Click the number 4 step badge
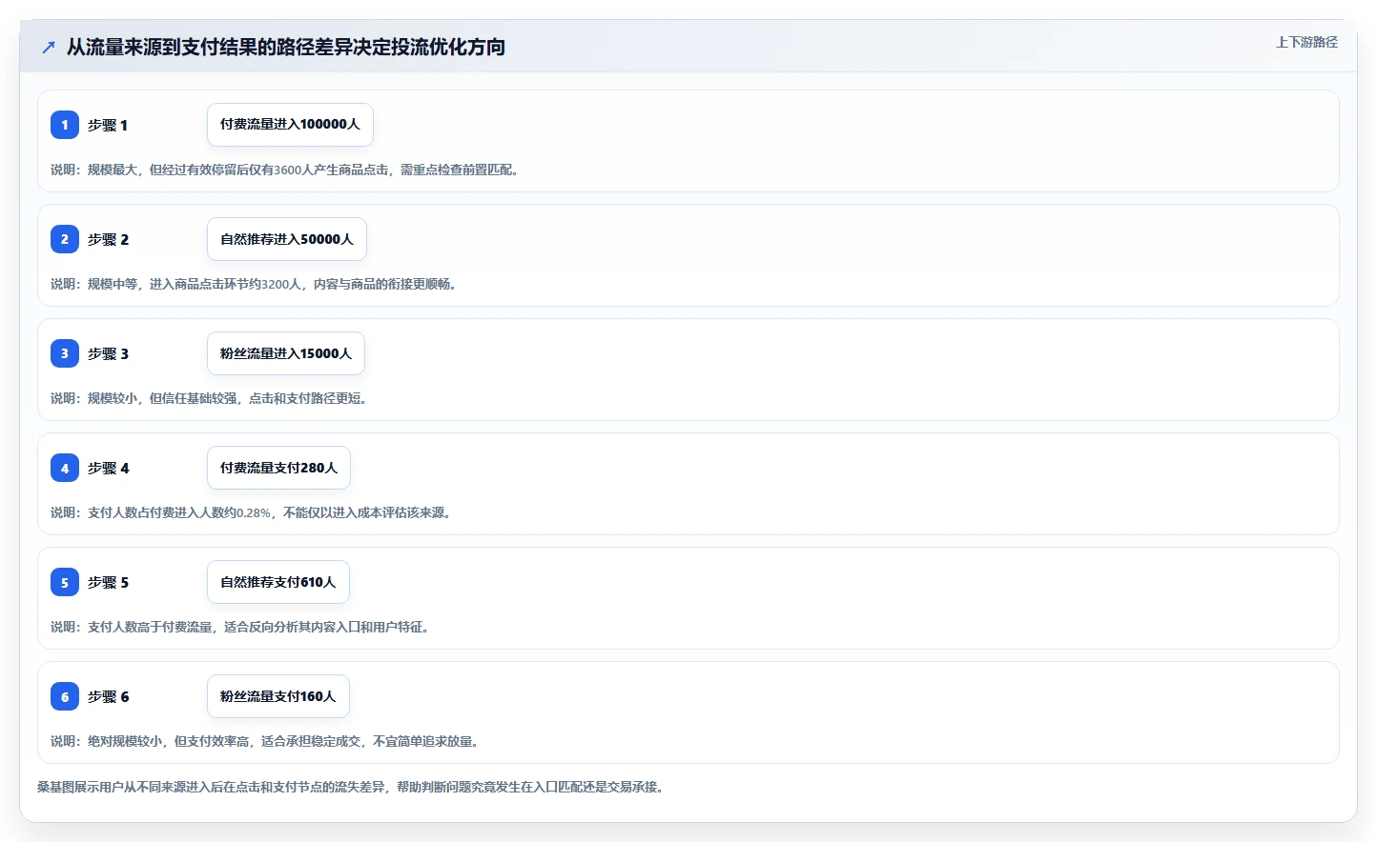This screenshot has height=842, width=1377. click(x=65, y=468)
